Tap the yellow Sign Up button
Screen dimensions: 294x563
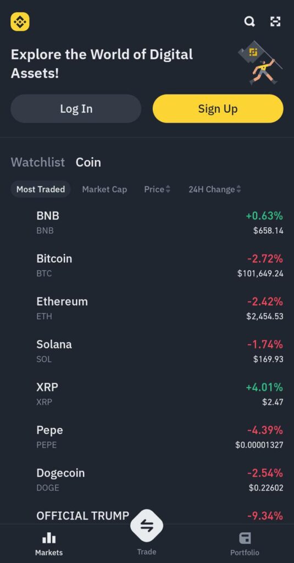pyautogui.click(x=218, y=108)
